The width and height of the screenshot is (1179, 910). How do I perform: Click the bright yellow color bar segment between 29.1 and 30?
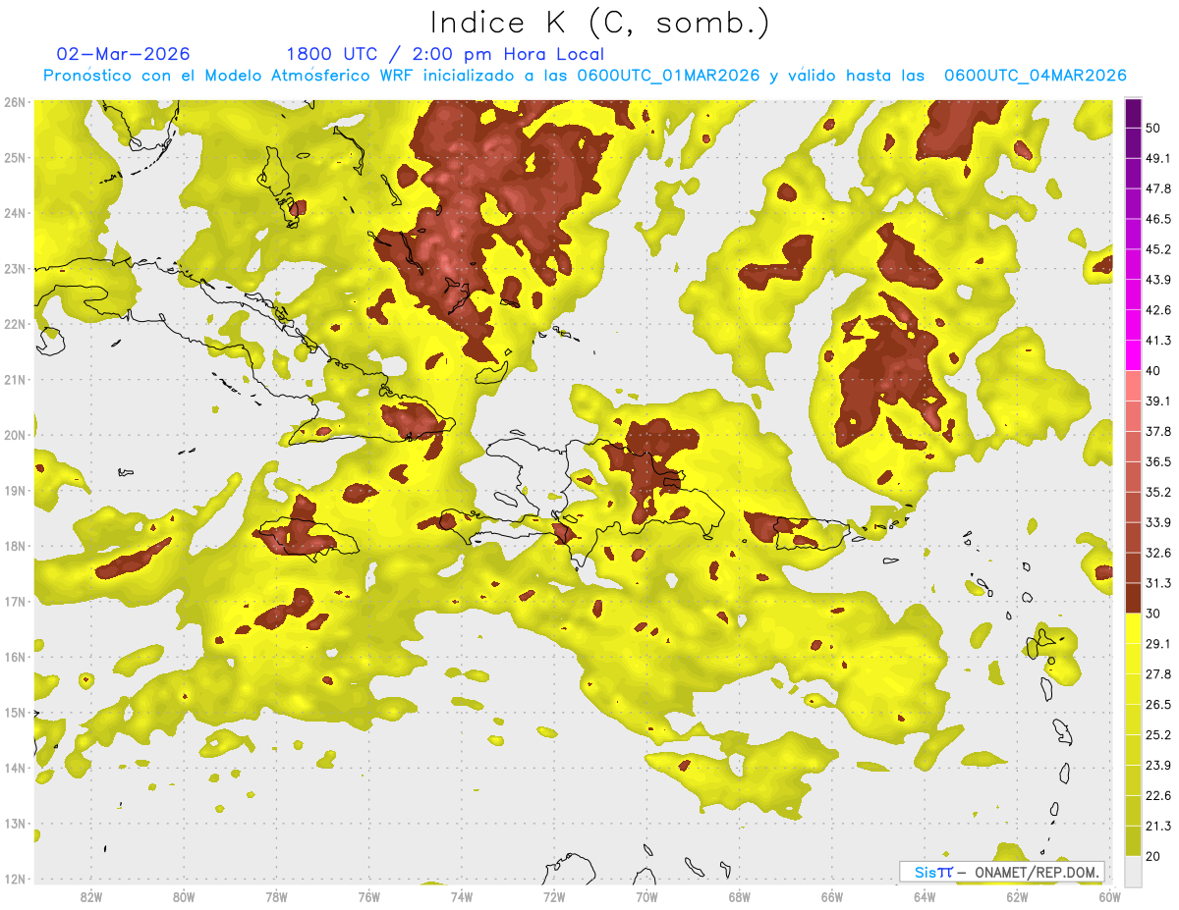(x=1133, y=628)
